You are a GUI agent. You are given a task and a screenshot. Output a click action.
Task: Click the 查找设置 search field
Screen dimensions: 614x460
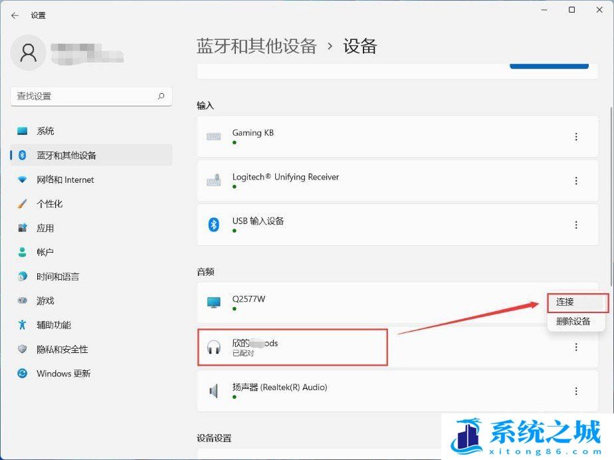tap(83, 96)
